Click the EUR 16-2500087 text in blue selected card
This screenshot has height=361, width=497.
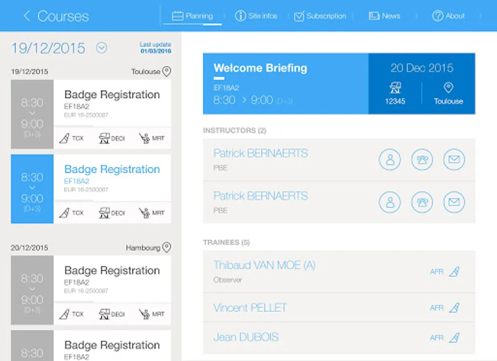86,190
